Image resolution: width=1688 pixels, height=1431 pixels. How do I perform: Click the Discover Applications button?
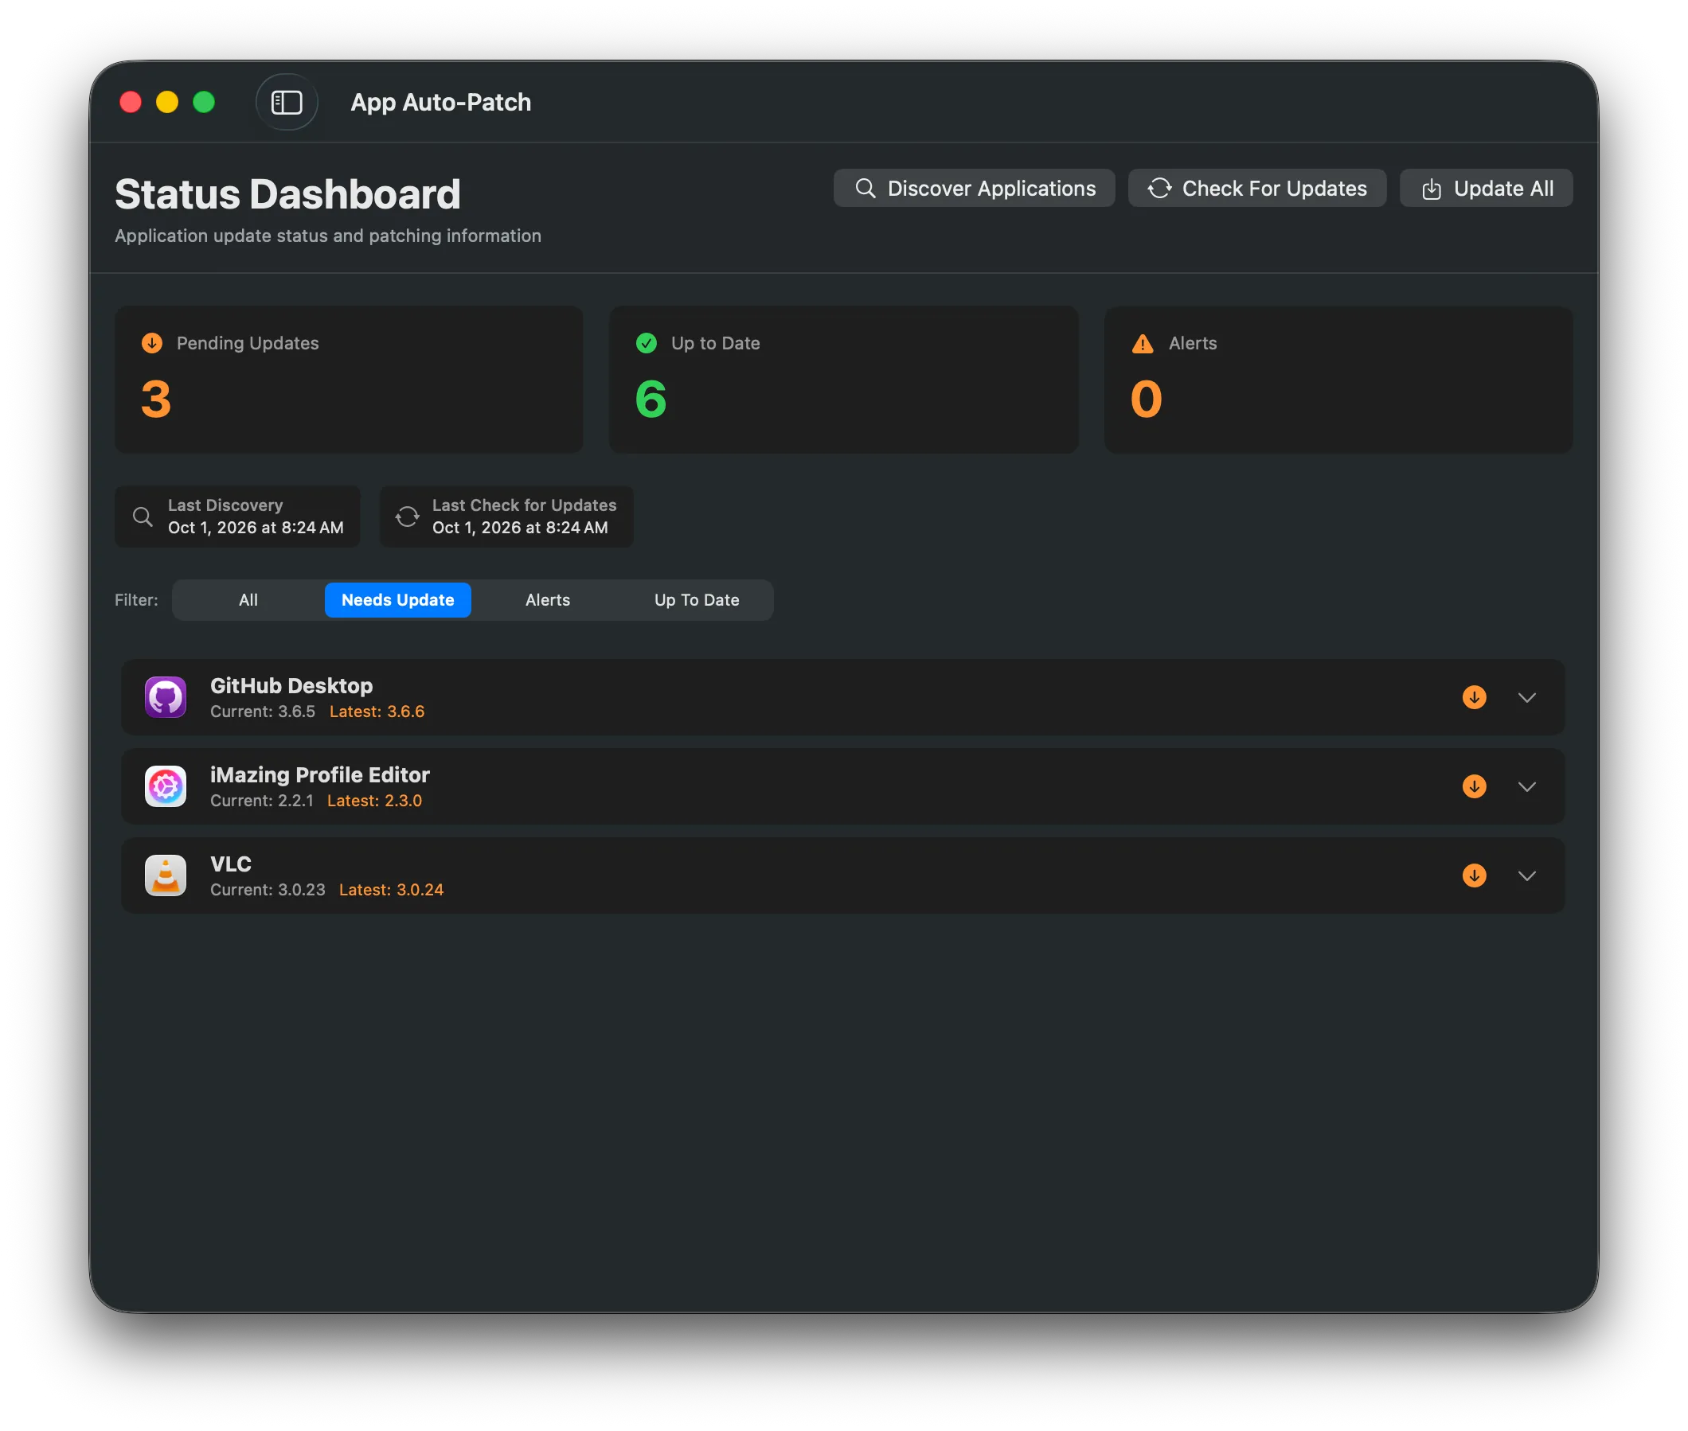pos(974,188)
